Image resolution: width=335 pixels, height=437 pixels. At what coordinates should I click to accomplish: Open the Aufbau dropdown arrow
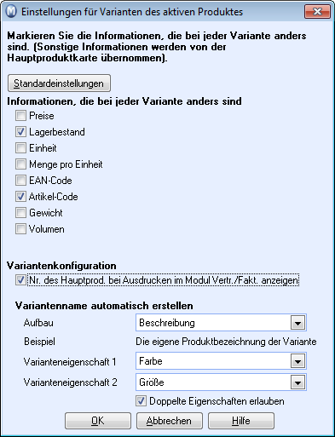pos(297,323)
